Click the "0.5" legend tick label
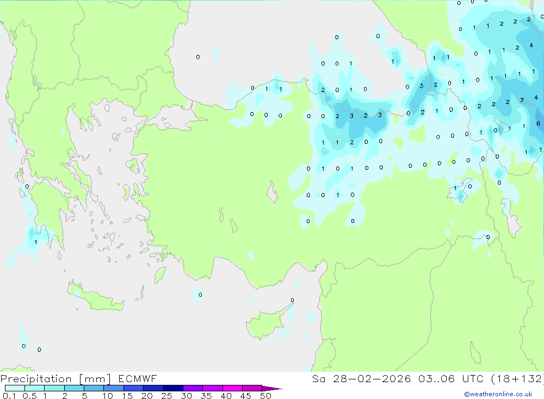Image resolution: width=544 pixels, height=399 pixels. pyautogui.click(x=29, y=396)
